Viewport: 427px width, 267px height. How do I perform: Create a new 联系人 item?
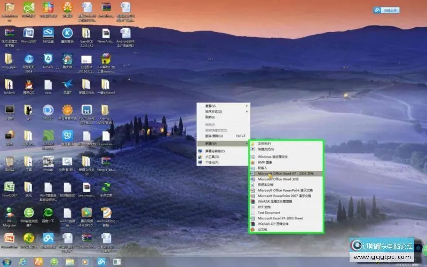[x=286, y=168]
